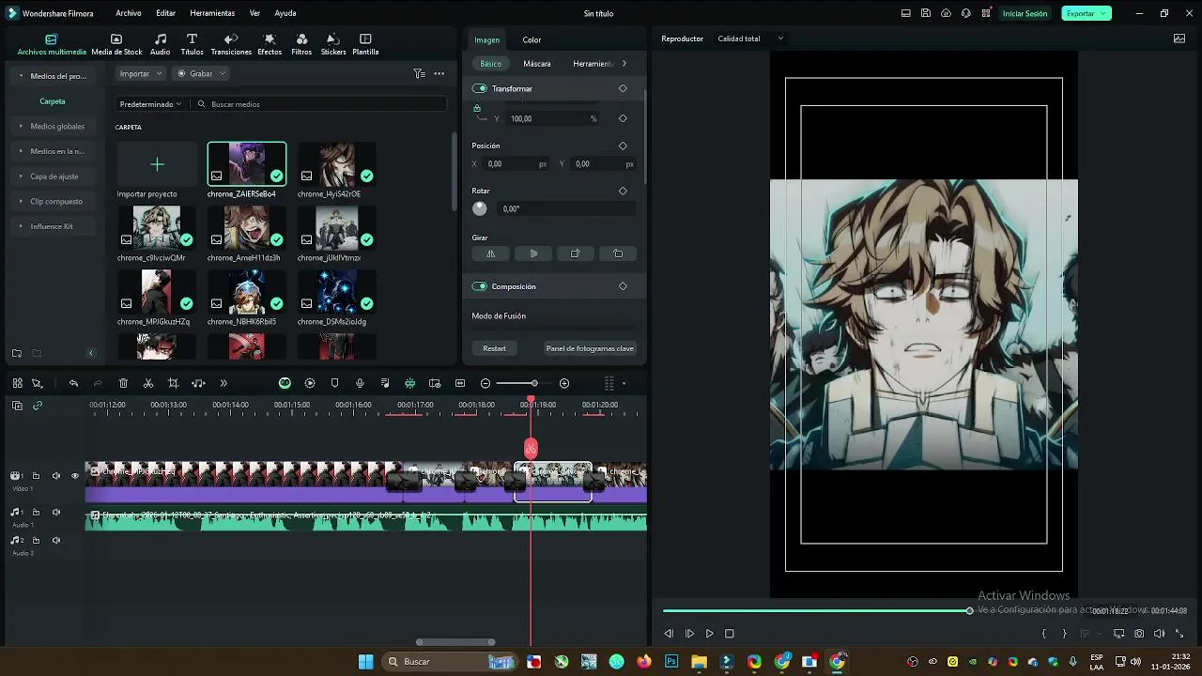Delete selected clip with trash icon
This screenshot has width=1202, height=676.
tap(123, 383)
